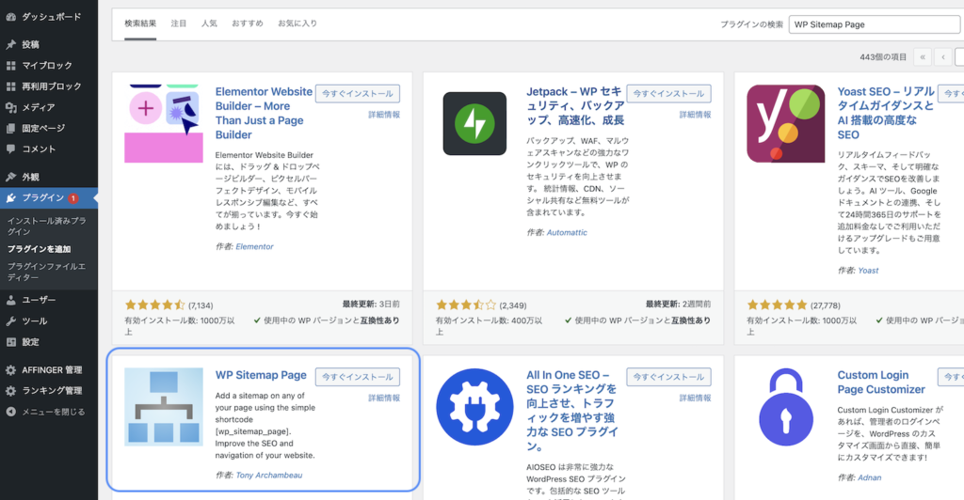Screen dimensions: 964x500
Task: Open プラグインファイルエディター in sidebar
Action: (x=47, y=272)
